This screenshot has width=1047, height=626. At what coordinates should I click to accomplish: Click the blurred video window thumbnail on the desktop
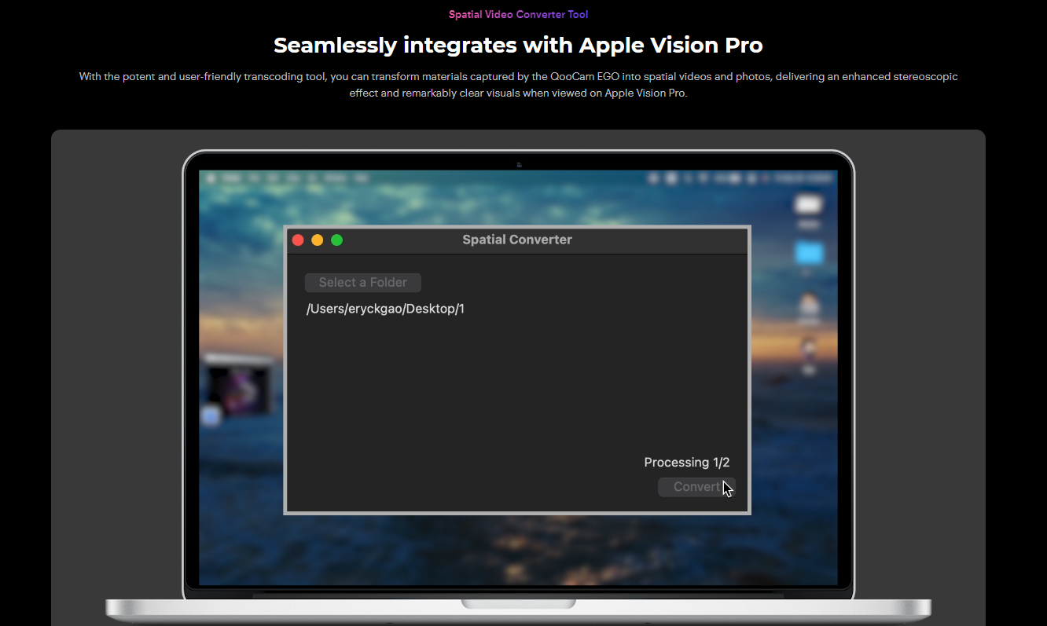(x=238, y=387)
